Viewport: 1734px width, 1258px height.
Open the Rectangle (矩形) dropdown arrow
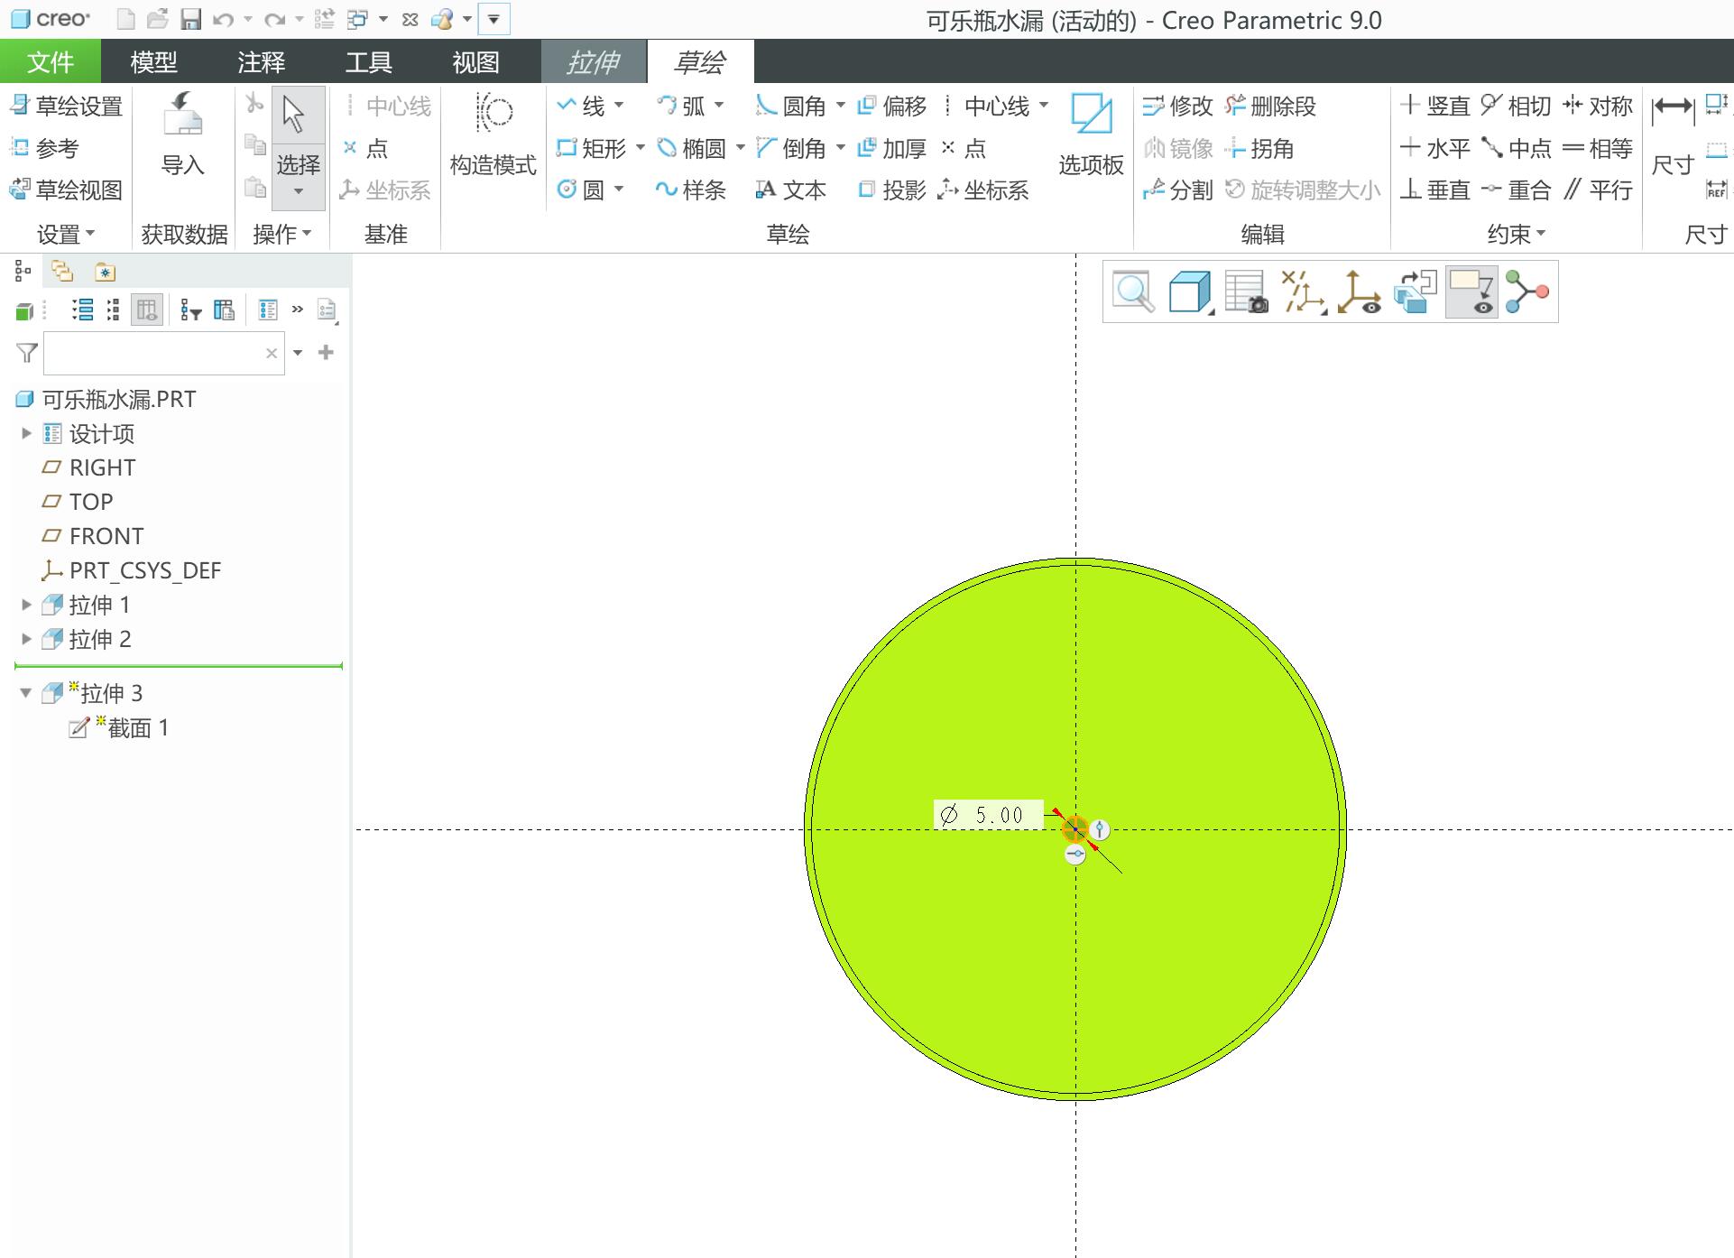[641, 148]
